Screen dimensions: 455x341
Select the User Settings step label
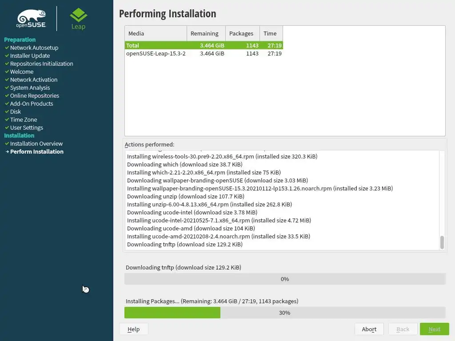click(x=26, y=127)
